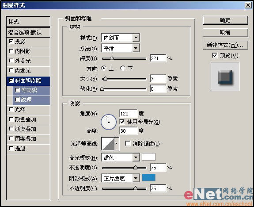Click the 深度 slider handle
The width and height of the screenshot is (254, 207).
[x=112, y=58]
